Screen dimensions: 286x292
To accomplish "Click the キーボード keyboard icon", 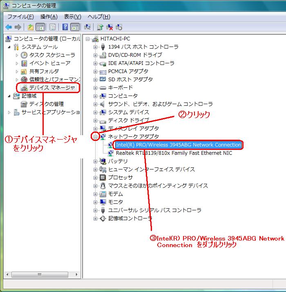I will point(103,88).
